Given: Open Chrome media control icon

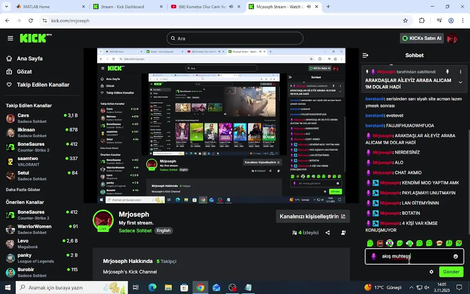Looking at the screenshot, I should [x=439, y=20].
